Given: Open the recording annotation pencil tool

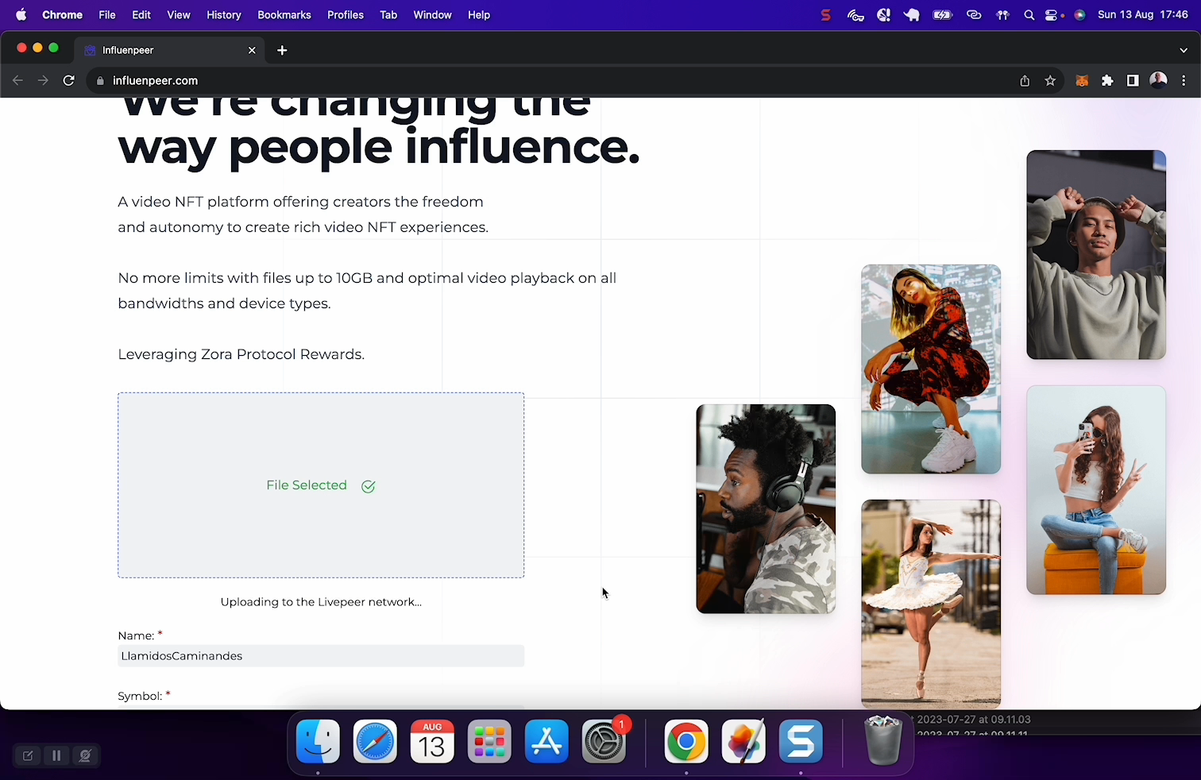Looking at the screenshot, I should point(28,755).
